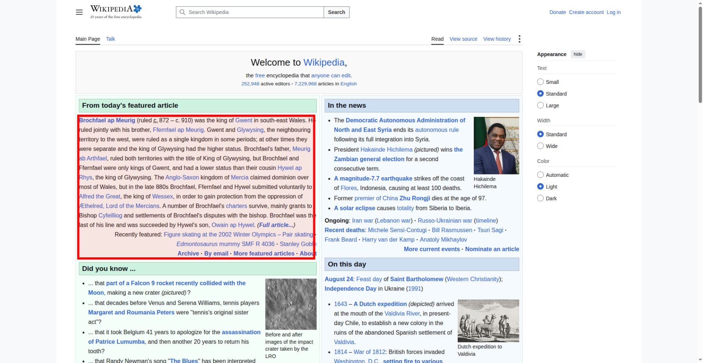The height and width of the screenshot is (363, 703).
Task: Click Log in
Action: tap(613, 12)
